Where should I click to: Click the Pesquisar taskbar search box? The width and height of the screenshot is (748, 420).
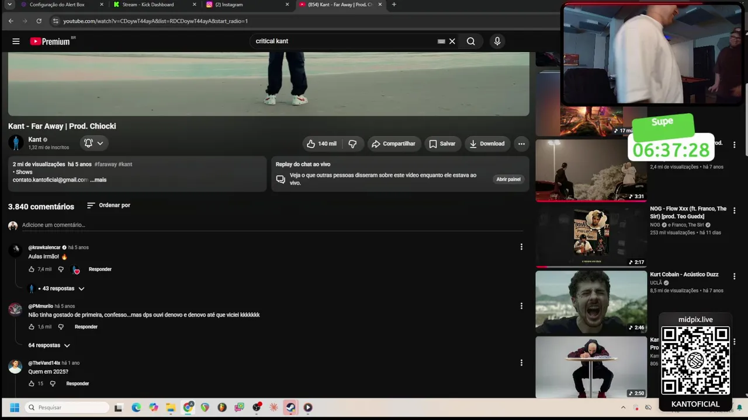coord(68,408)
